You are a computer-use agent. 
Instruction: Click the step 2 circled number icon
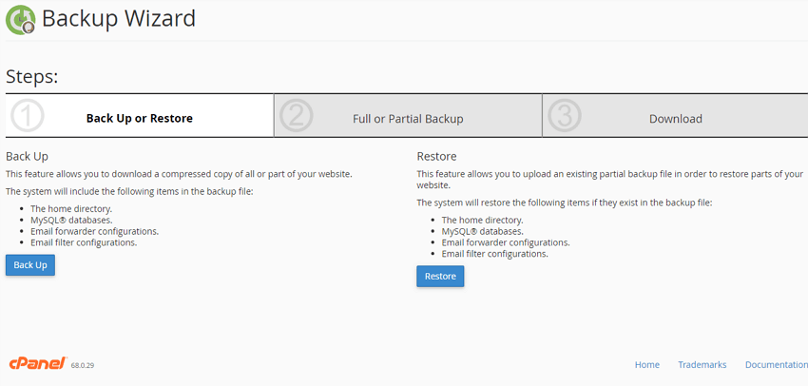(297, 116)
